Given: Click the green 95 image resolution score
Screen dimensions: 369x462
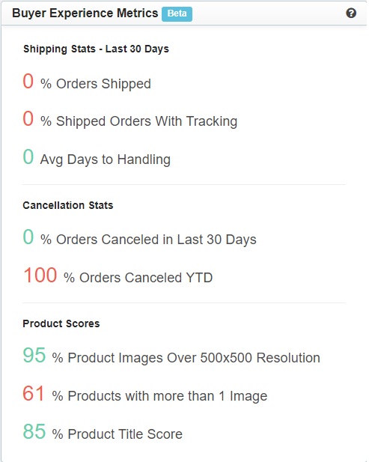Looking at the screenshot, I should tap(34, 356).
